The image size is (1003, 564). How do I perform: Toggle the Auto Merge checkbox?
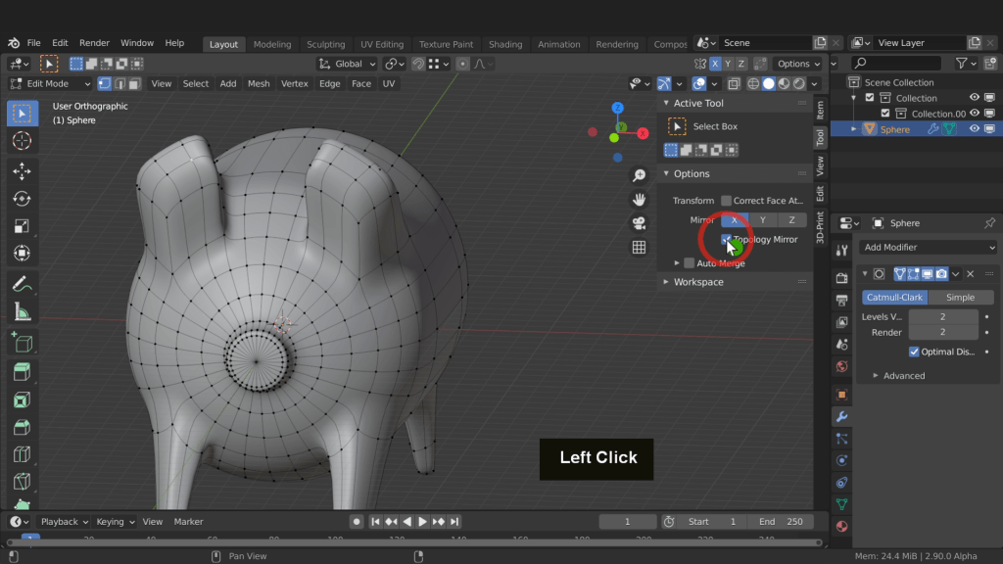(689, 263)
